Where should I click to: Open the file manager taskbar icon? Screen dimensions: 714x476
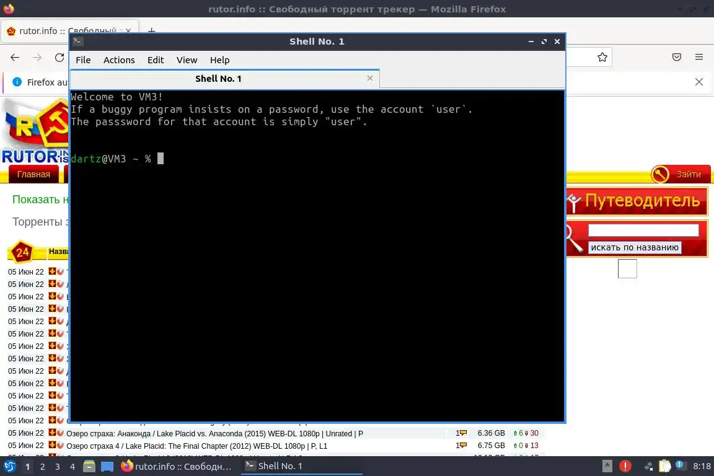coord(89,467)
